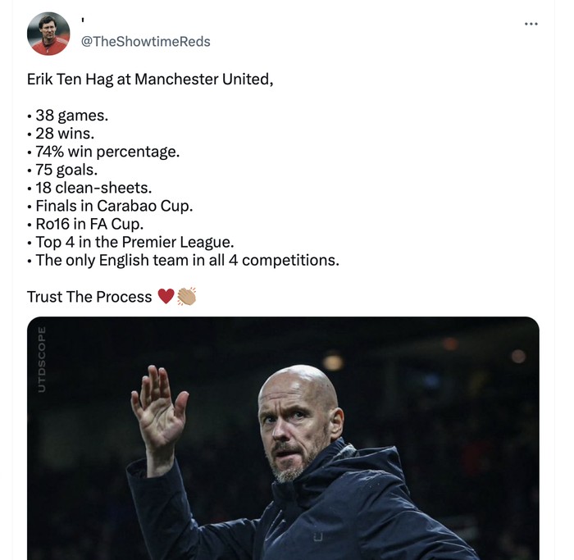Click the "75 goals." bullet line
This screenshot has width=574, height=560.
[66, 170]
